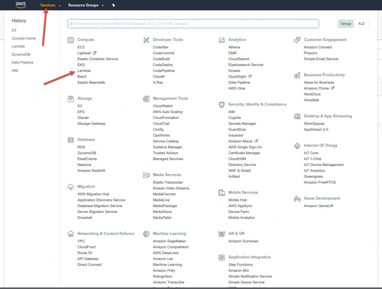Click the Analytics chart icon
This screenshot has height=289, width=382.
click(222, 40)
